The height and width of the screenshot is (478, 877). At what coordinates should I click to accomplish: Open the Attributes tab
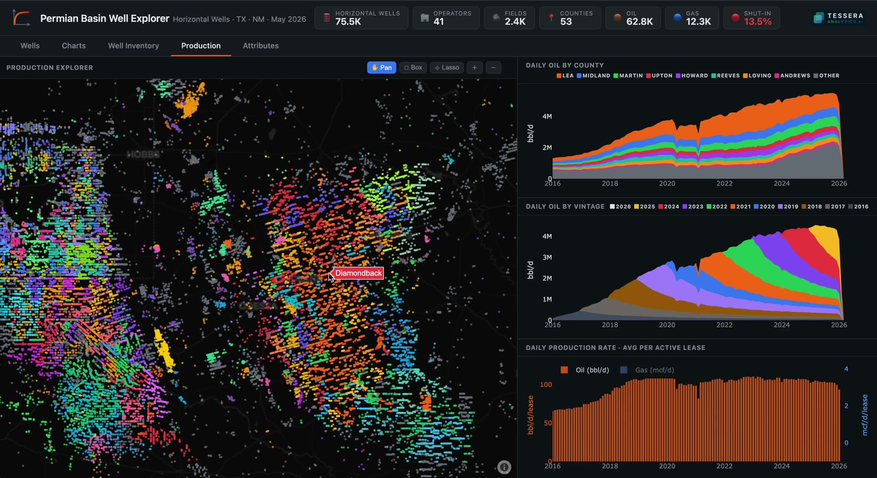pos(261,45)
